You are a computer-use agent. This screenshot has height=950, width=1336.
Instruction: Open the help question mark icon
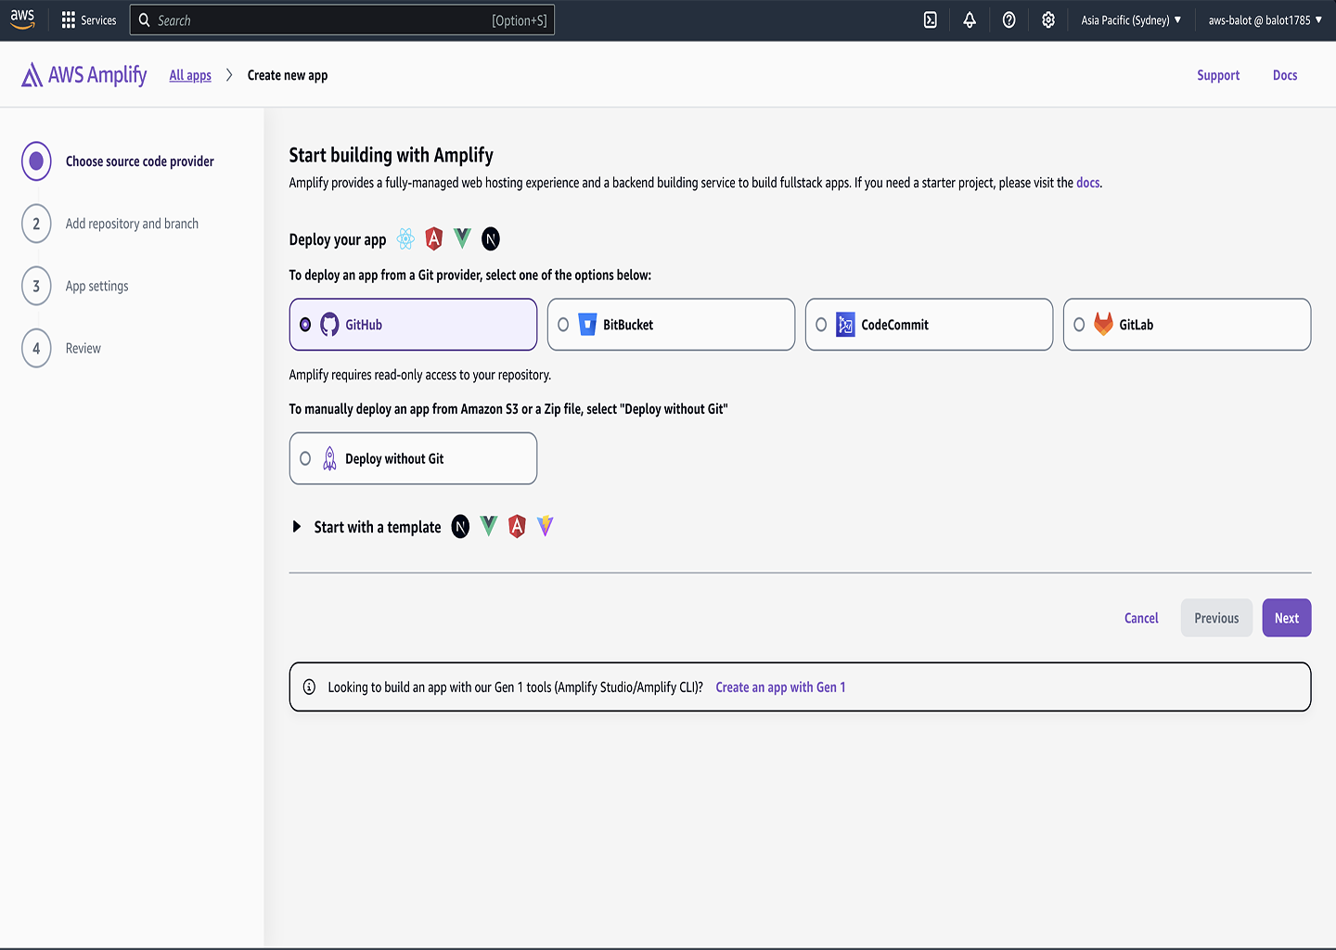tap(1008, 20)
